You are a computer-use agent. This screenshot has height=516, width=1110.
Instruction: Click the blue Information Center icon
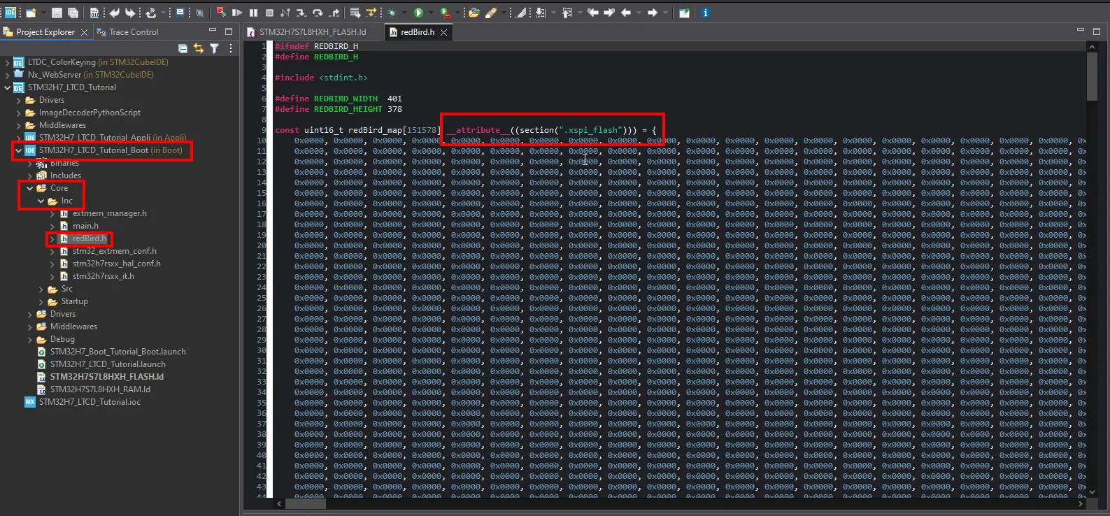pyautogui.click(x=705, y=13)
